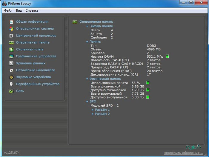Click the Оптические накопители disc icon
Image resolution: width=209 pixels, height=157 pixels.
[11, 70]
